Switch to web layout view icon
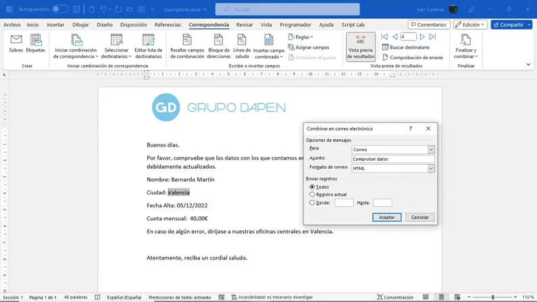The height and width of the screenshot is (302, 537). point(457,297)
